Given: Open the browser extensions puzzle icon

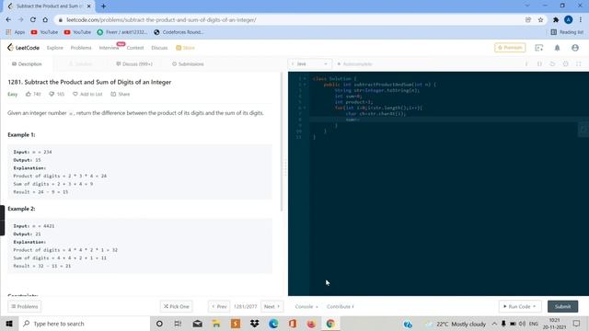Looking at the screenshot, I should (x=556, y=20).
